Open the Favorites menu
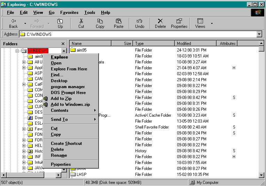 [x=69, y=13]
